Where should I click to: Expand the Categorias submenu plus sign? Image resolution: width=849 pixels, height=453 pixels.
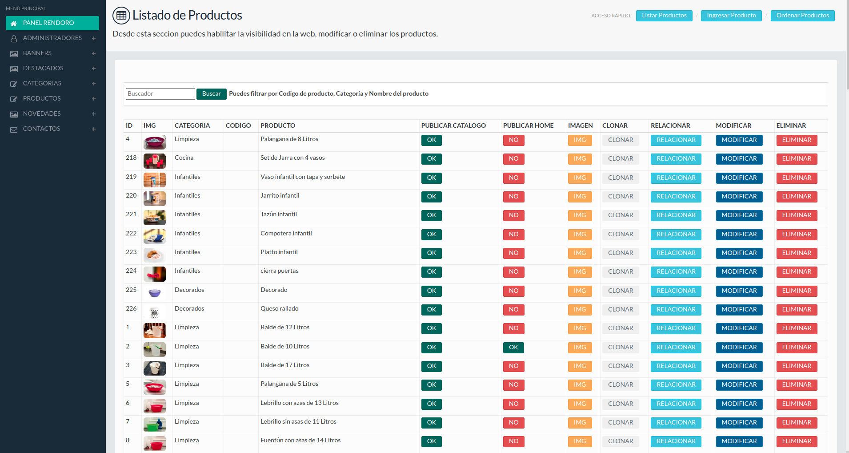click(x=94, y=84)
